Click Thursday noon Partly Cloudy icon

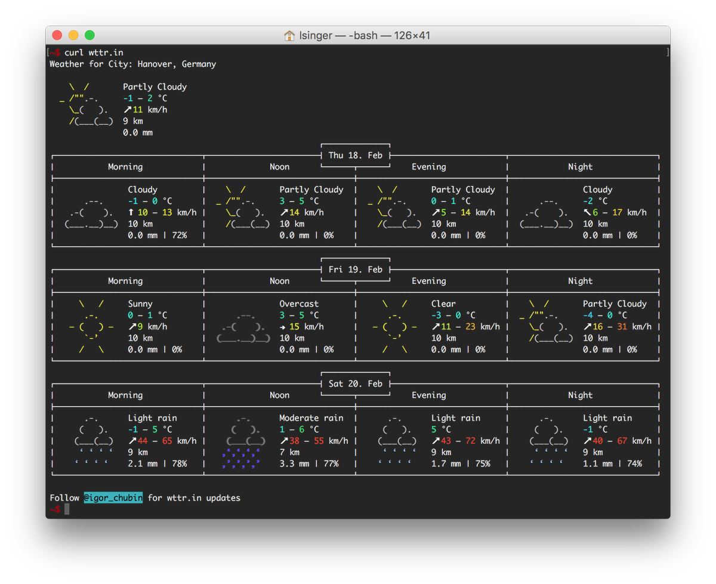(x=243, y=206)
